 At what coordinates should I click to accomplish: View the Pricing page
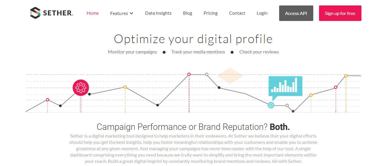coord(211,13)
